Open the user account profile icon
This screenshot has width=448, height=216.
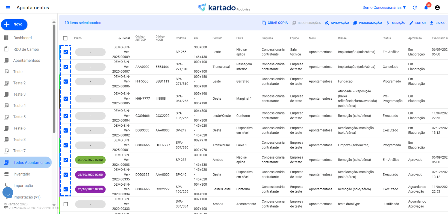pos(437,8)
